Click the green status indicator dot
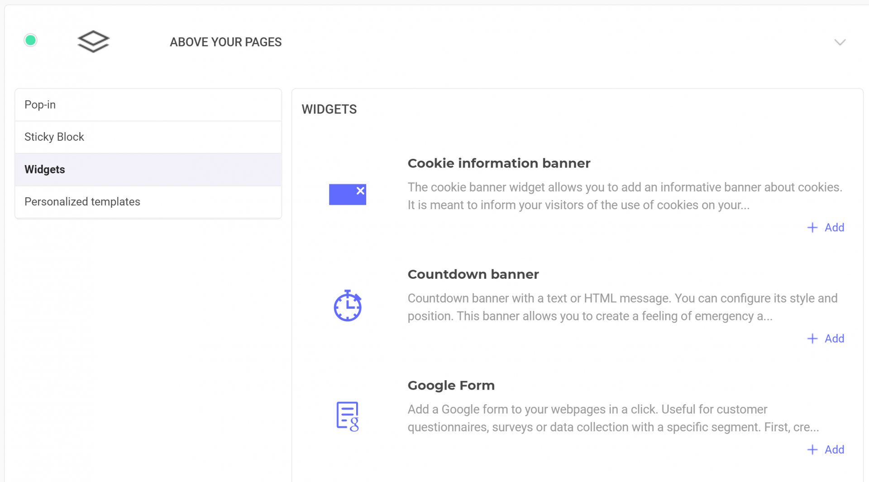The image size is (869, 482). pyautogui.click(x=31, y=40)
